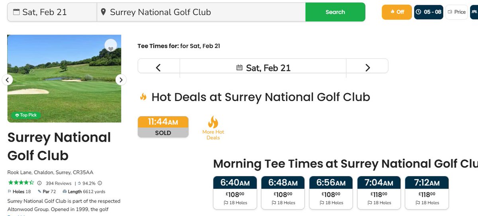
Task: Click the info icon beside the star rating
Action: click(x=39, y=183)
